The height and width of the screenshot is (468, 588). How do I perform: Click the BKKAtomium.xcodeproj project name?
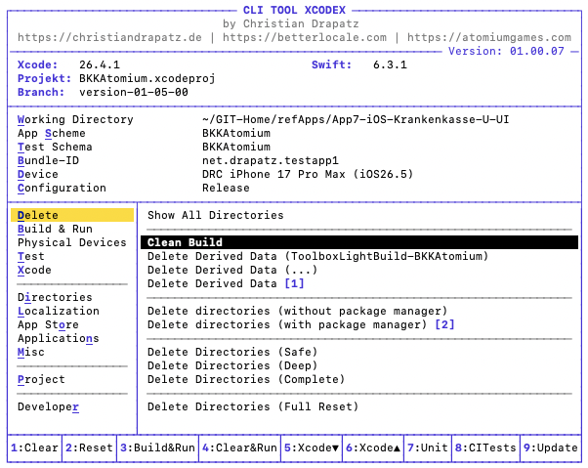tap(147, 78)
